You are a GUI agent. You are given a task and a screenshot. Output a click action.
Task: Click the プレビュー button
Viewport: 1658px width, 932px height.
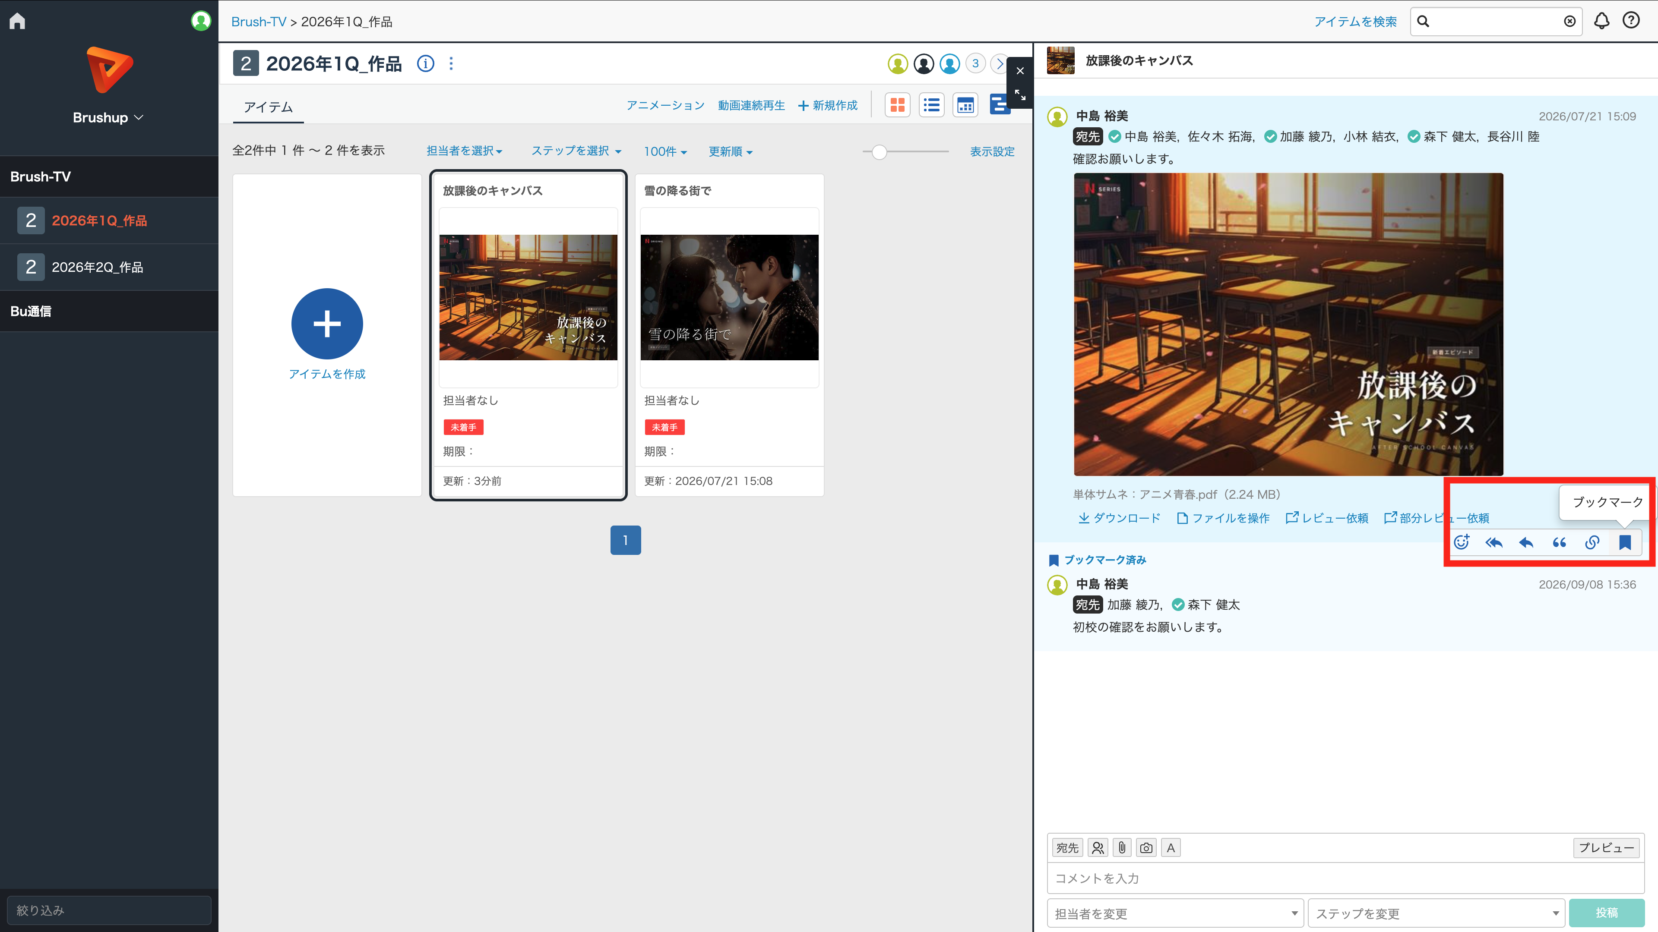1607,848
